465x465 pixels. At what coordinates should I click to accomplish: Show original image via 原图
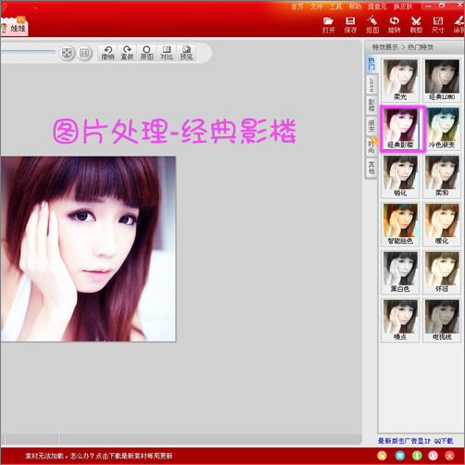pyautogui.click(x=146, y=53)
